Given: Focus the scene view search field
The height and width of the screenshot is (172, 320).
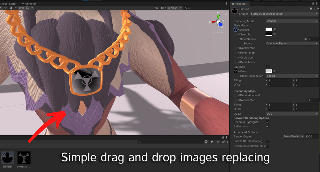Looking at the screenshot, I should tap(206, 8).
